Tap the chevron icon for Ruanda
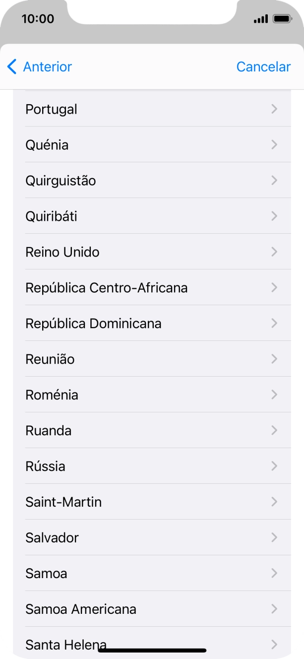 [x=274, y=431]
